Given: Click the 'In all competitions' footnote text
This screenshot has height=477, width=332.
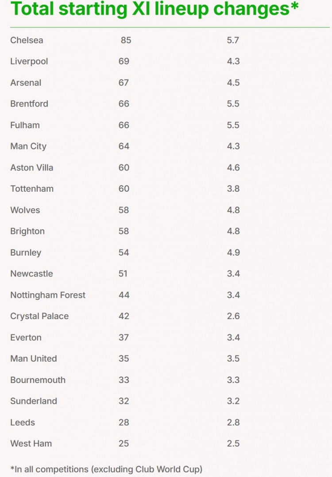Looking at the screenshot, I should tap(106, 469).
